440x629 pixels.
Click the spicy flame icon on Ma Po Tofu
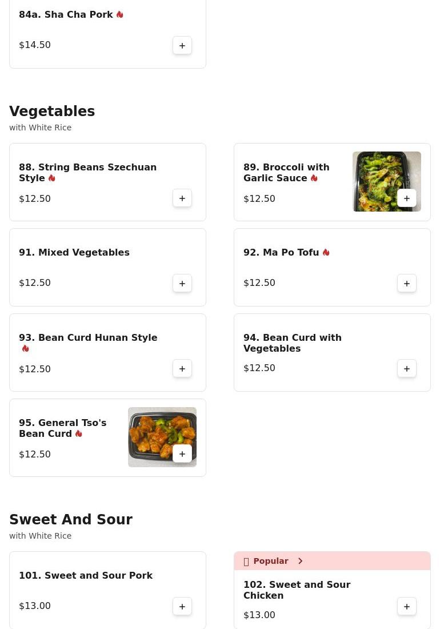click(326, 252)
